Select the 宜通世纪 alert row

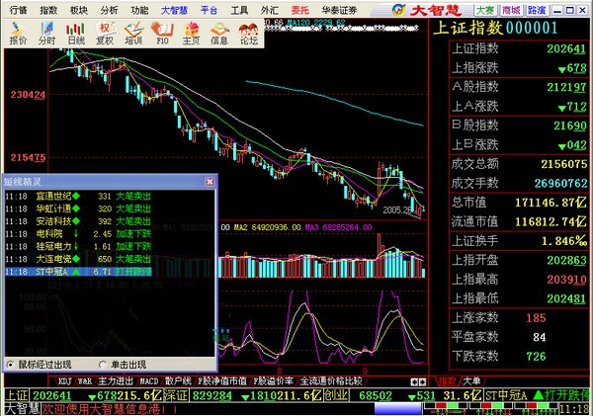(x=78, y=197)
